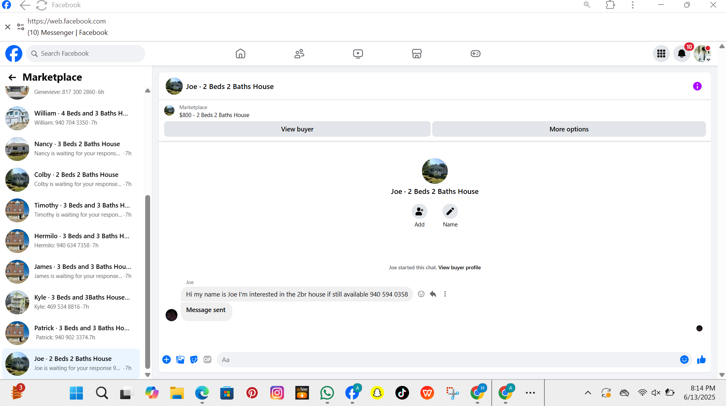Click the page scrollbar down arrow

722,375
